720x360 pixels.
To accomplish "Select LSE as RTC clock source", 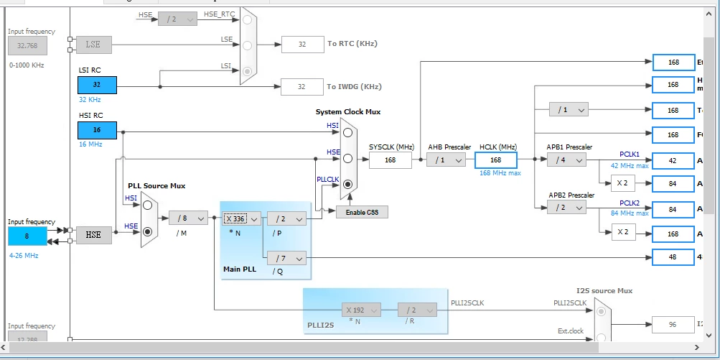I will 248,45.
